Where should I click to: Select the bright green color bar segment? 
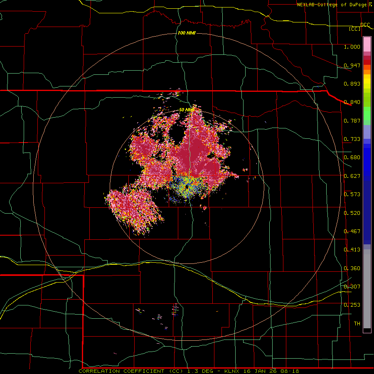coord(367,113)
